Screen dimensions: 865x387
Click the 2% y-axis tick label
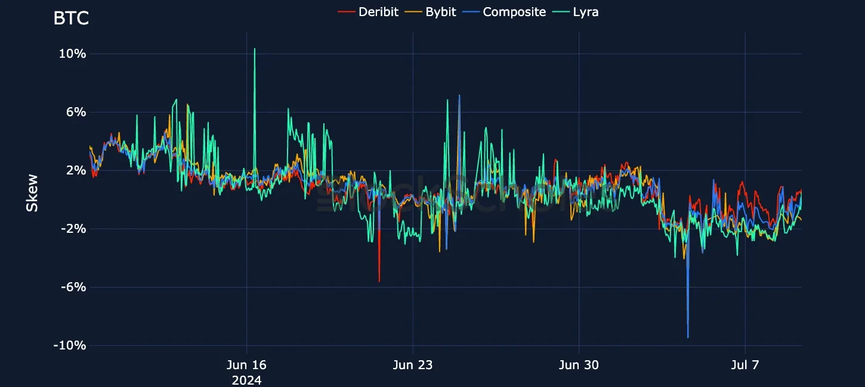point(77,170)
